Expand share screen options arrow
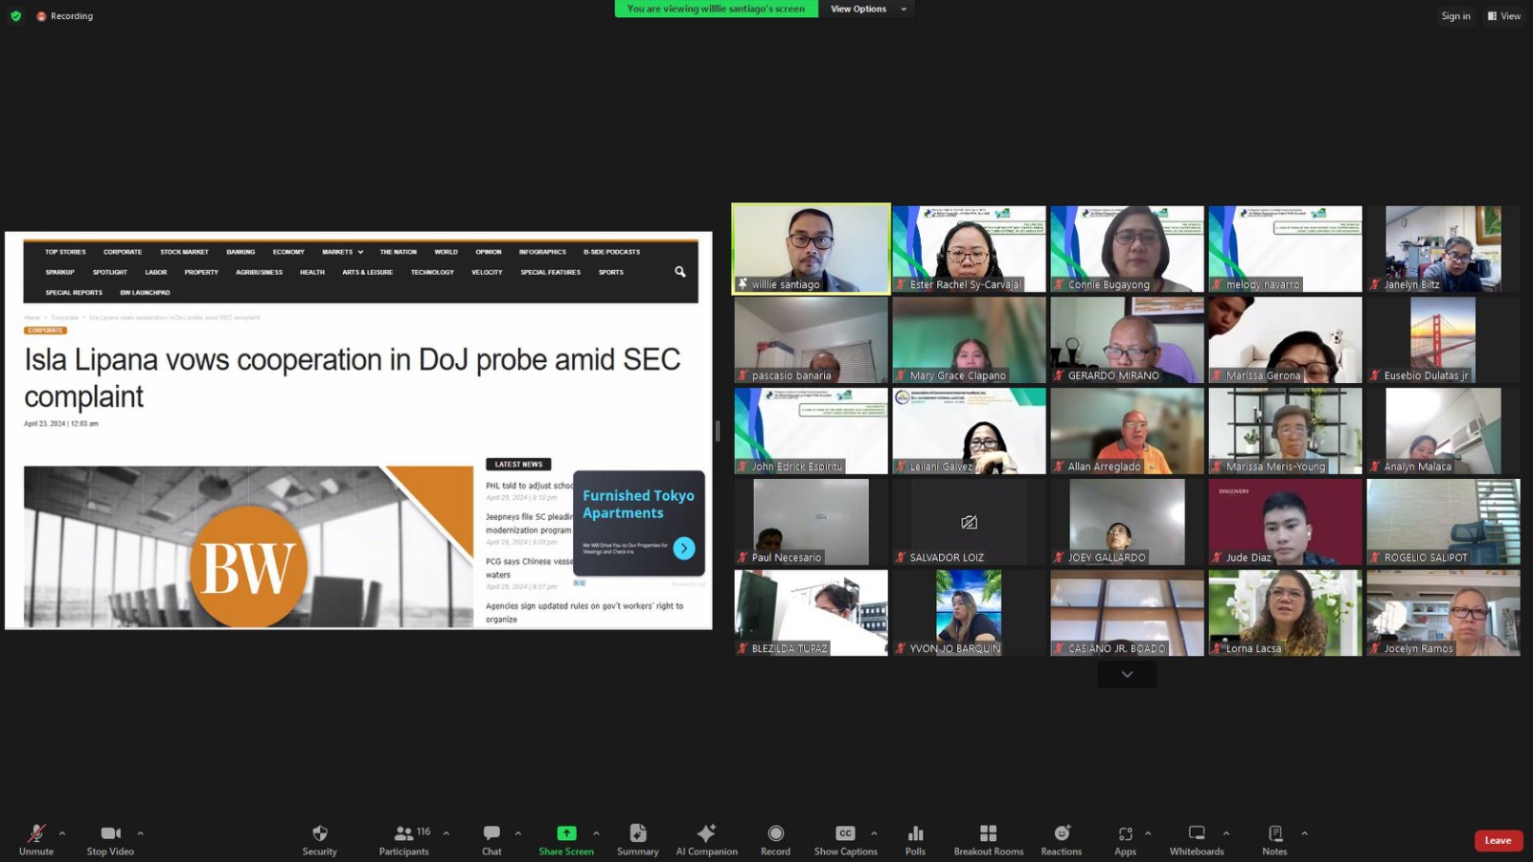This screenshot has width=1533, height=862. click(596, 833)
